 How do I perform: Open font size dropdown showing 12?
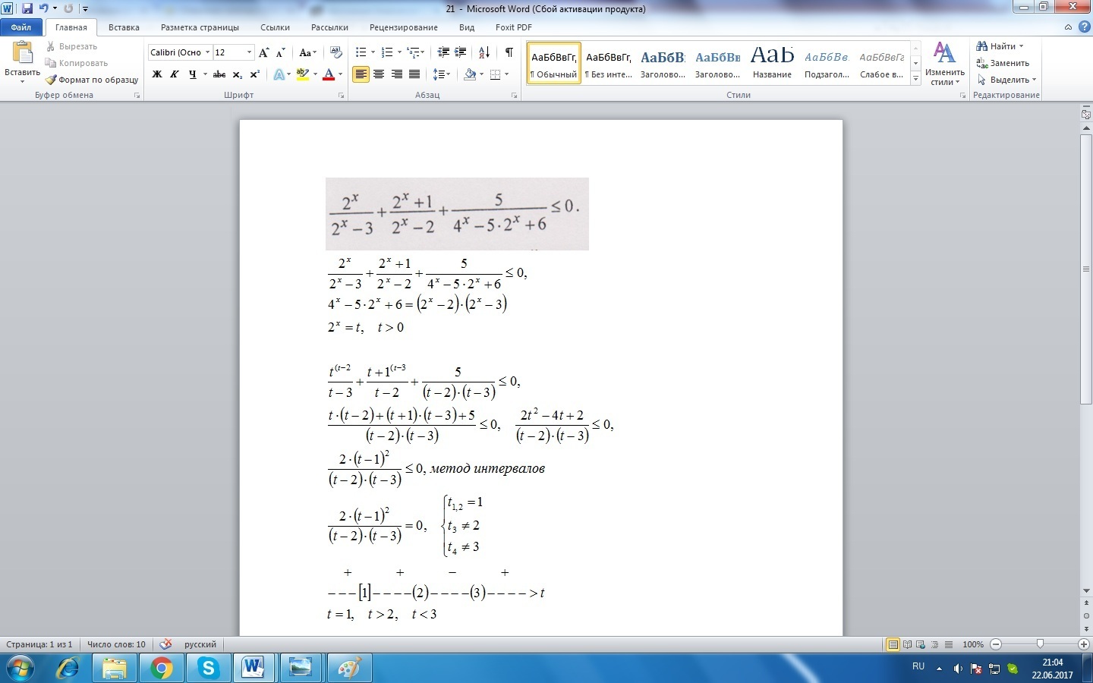pyautogui.click(x=249, y=52)
